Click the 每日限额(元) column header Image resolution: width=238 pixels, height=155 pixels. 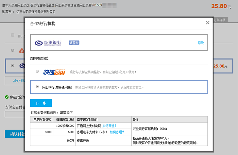coord(64,120)
